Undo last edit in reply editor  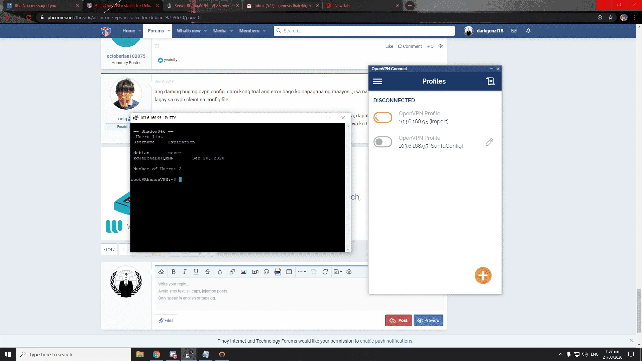coord(314,272)
